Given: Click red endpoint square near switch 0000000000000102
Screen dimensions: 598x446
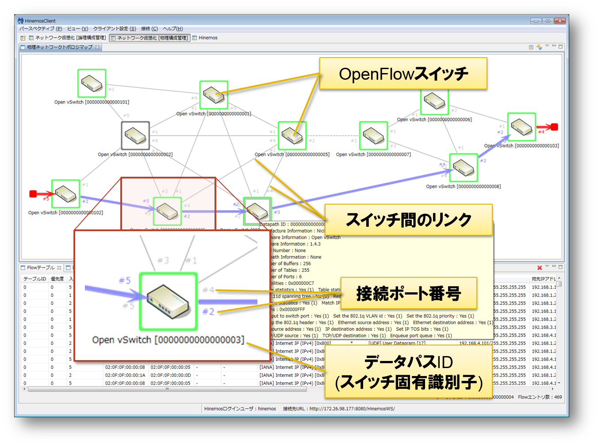Looking at the screenshot, I should pyautogui.click(x=33, y=194).
